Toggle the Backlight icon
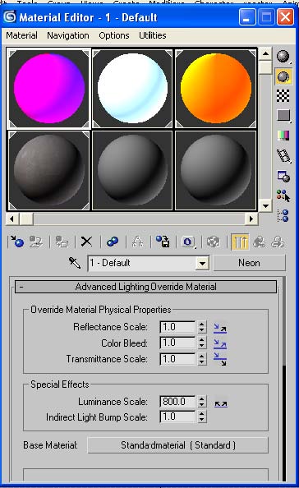The height and width of the screenshot is (488, 299). [283, 76]
